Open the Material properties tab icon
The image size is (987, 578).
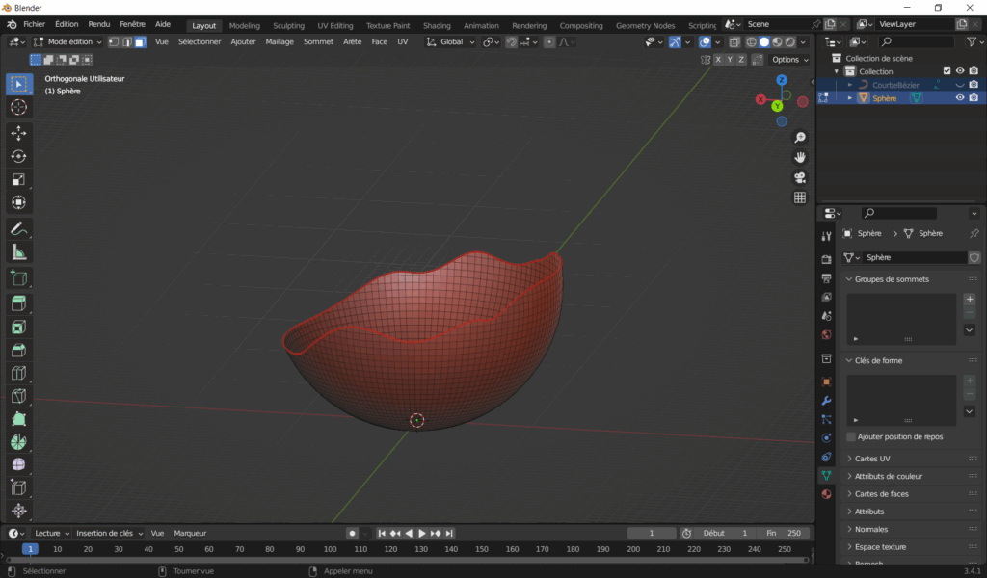(826, 494)
